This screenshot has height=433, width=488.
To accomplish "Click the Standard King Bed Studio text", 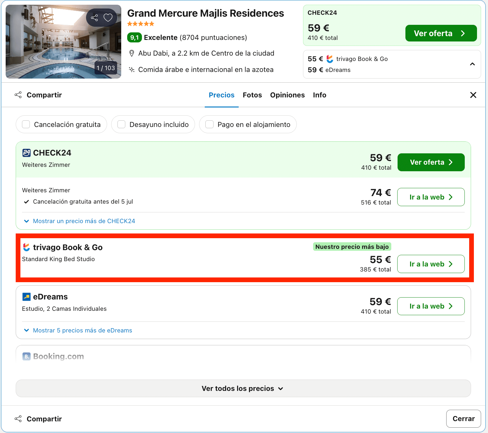I will [58, 259].
